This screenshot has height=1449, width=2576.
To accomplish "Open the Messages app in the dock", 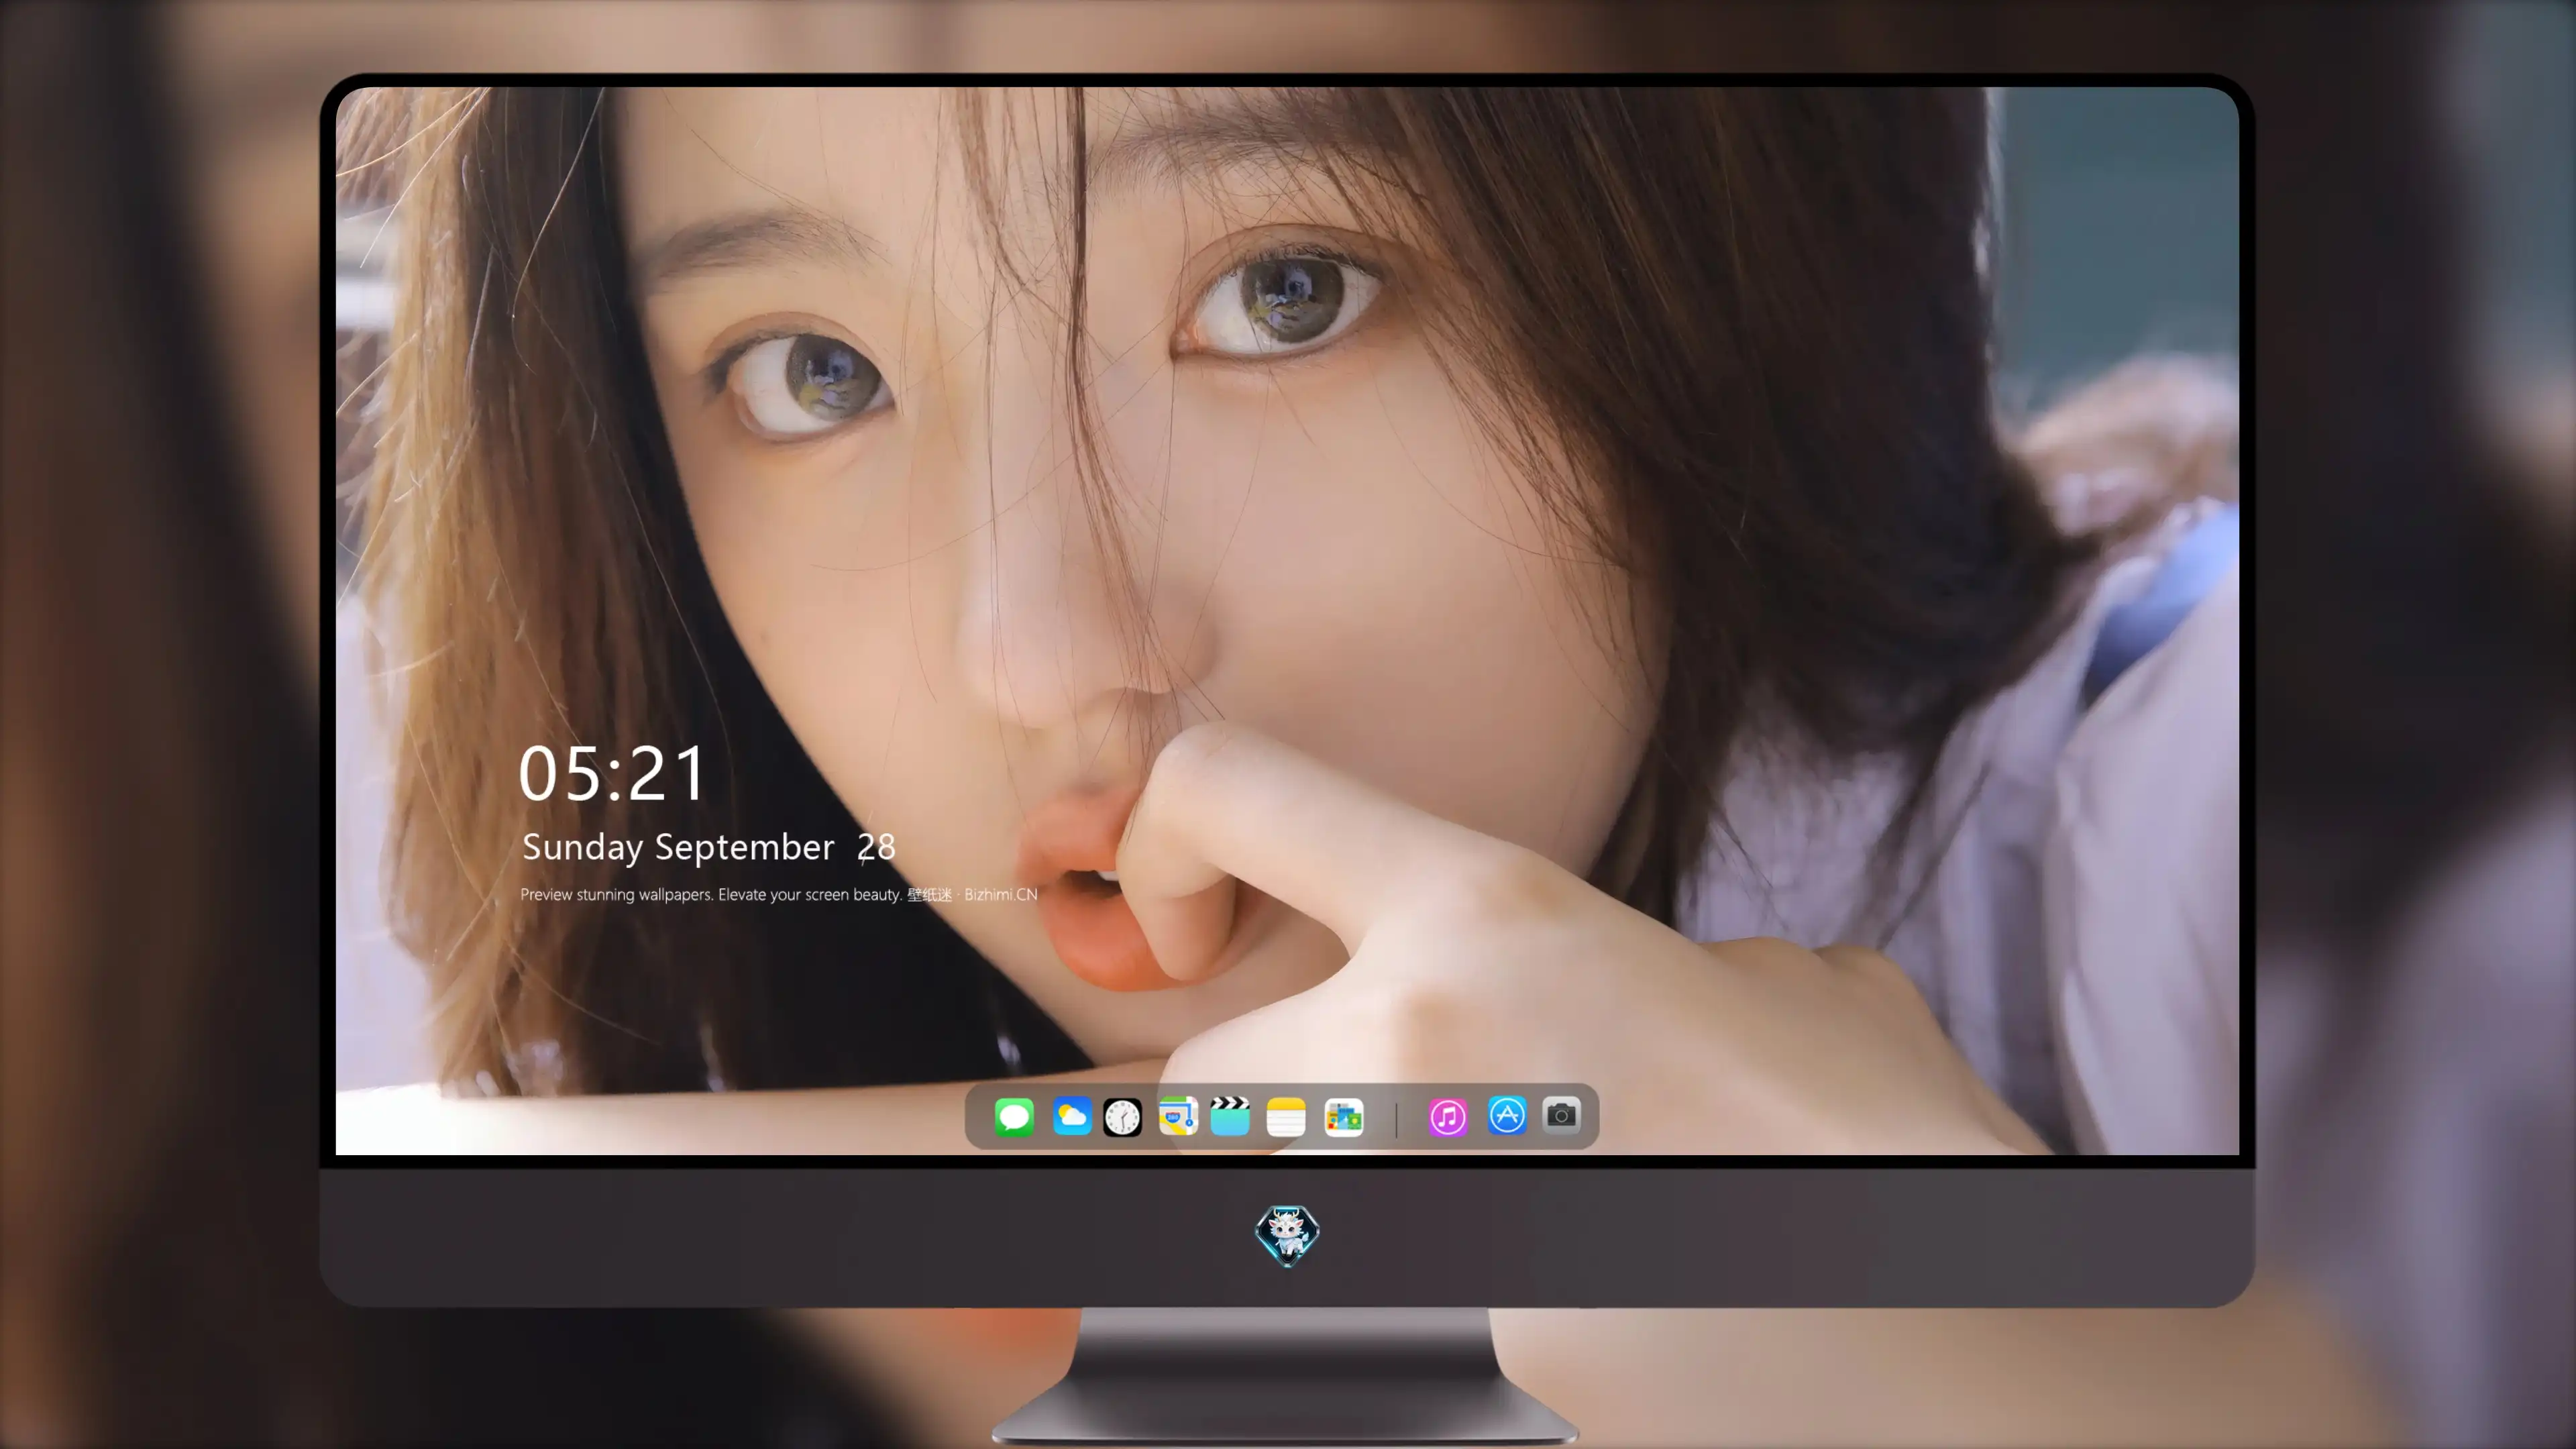I will [x=1014, y=1116].
